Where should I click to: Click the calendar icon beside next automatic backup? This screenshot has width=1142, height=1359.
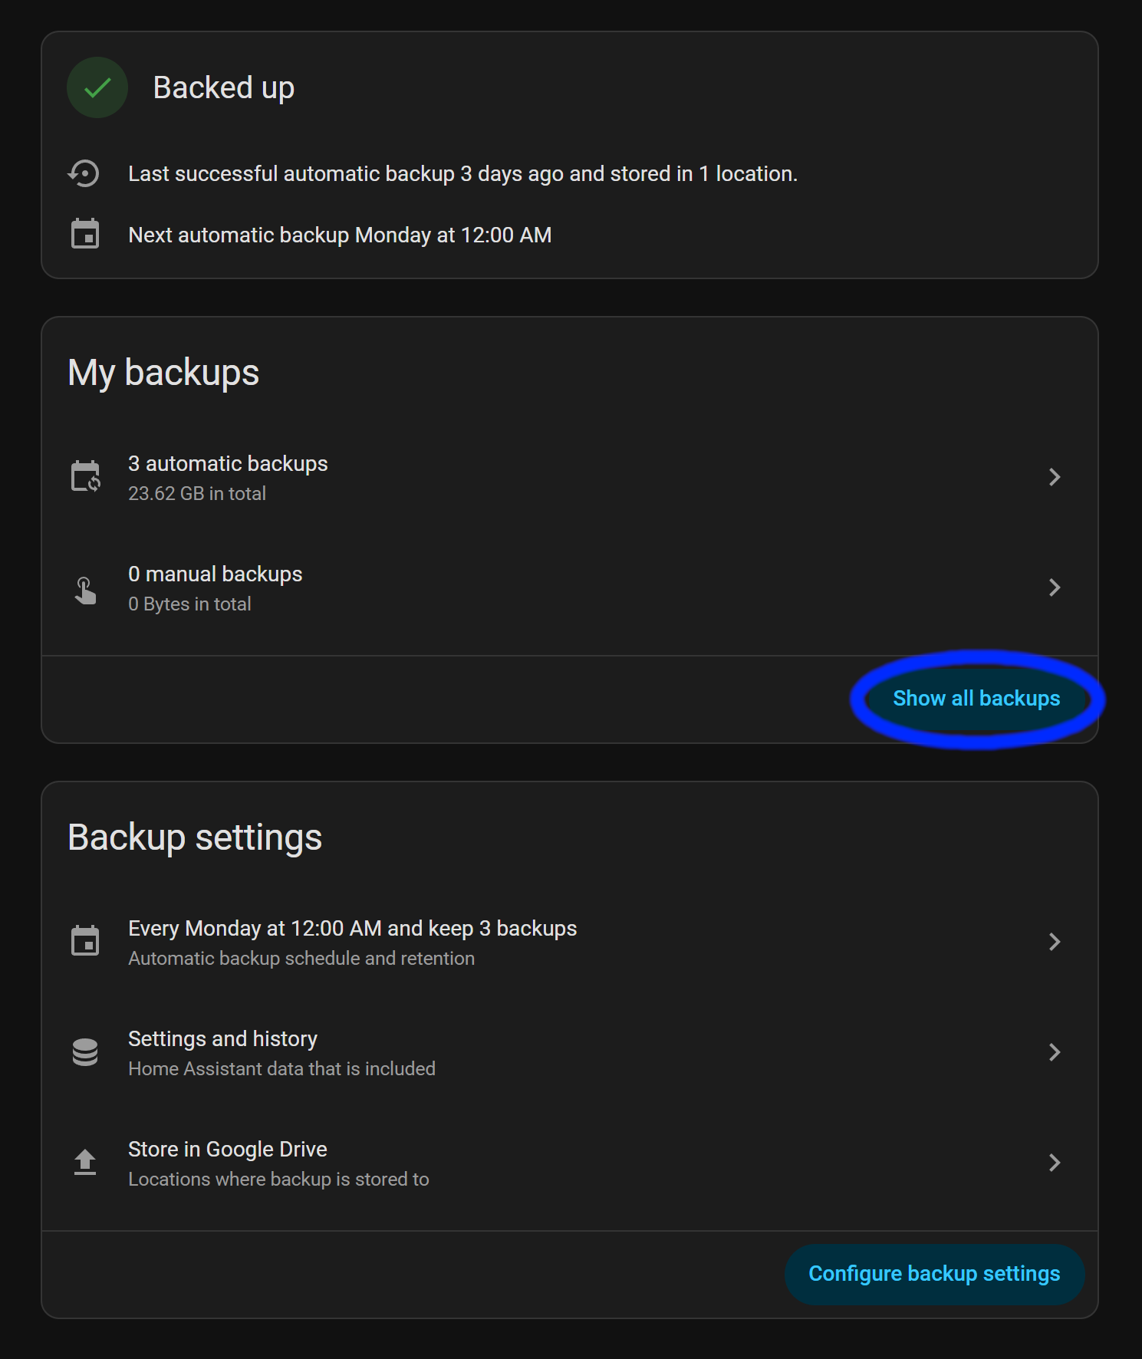tap(85, 234)
